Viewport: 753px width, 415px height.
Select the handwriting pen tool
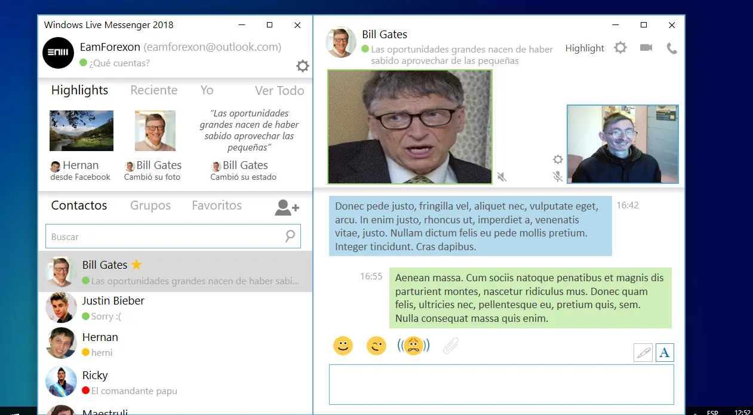coord(643,352)
